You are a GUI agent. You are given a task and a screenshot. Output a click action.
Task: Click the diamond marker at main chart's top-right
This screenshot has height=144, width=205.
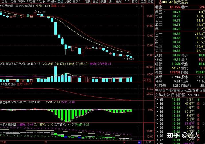(x=137, y=6)
